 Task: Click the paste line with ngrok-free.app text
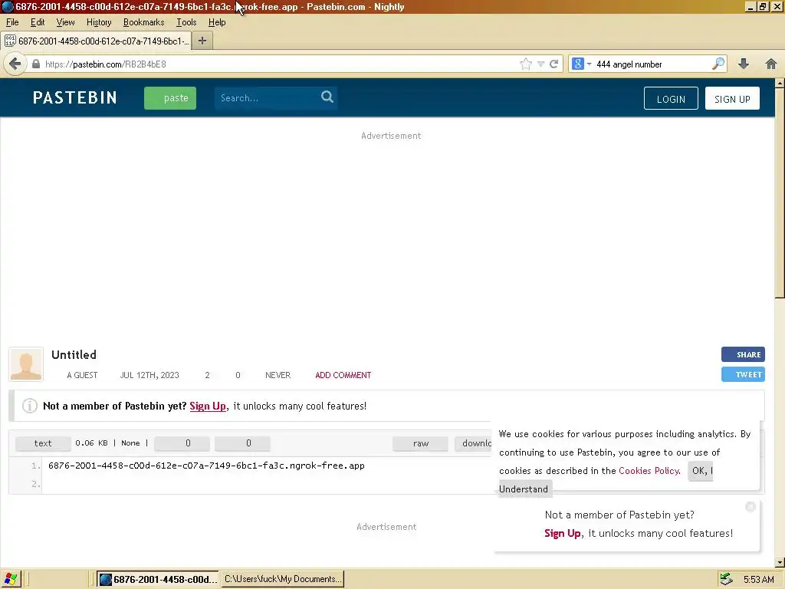pyautogui.click(x=206, y=466)
